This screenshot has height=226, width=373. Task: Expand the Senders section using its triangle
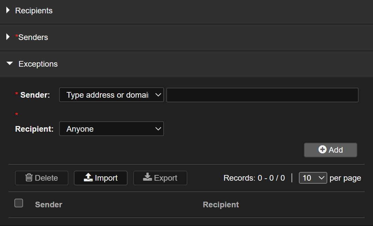pyautogui.click(x=8, y=37)
